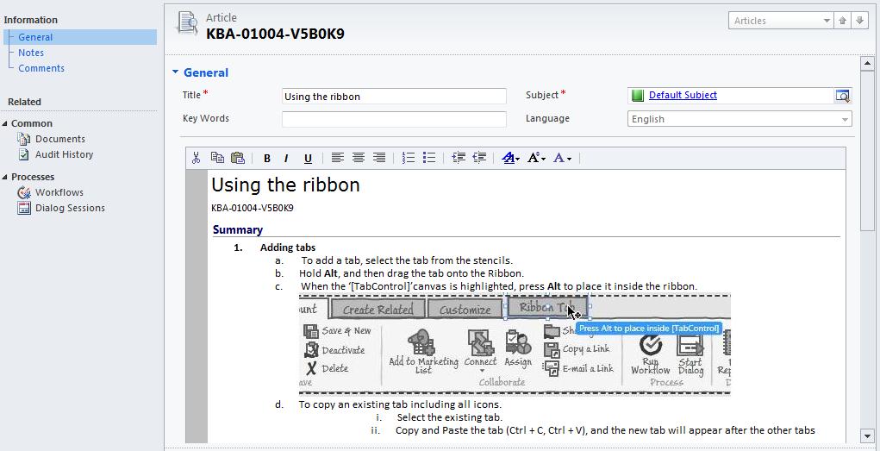Align text left
880x451 pixels.
pyautogui.click(x=337, y=158)
